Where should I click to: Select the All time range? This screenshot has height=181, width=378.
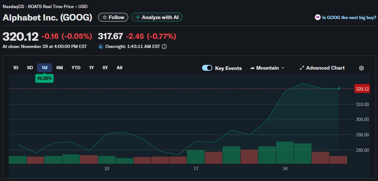119,68
